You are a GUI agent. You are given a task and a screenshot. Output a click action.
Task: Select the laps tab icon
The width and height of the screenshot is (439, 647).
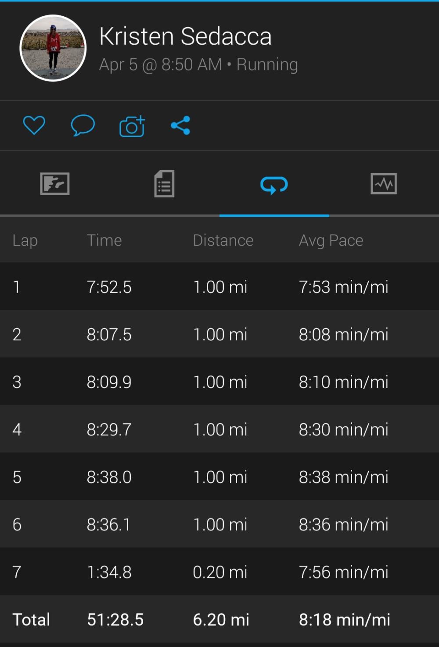274,185
